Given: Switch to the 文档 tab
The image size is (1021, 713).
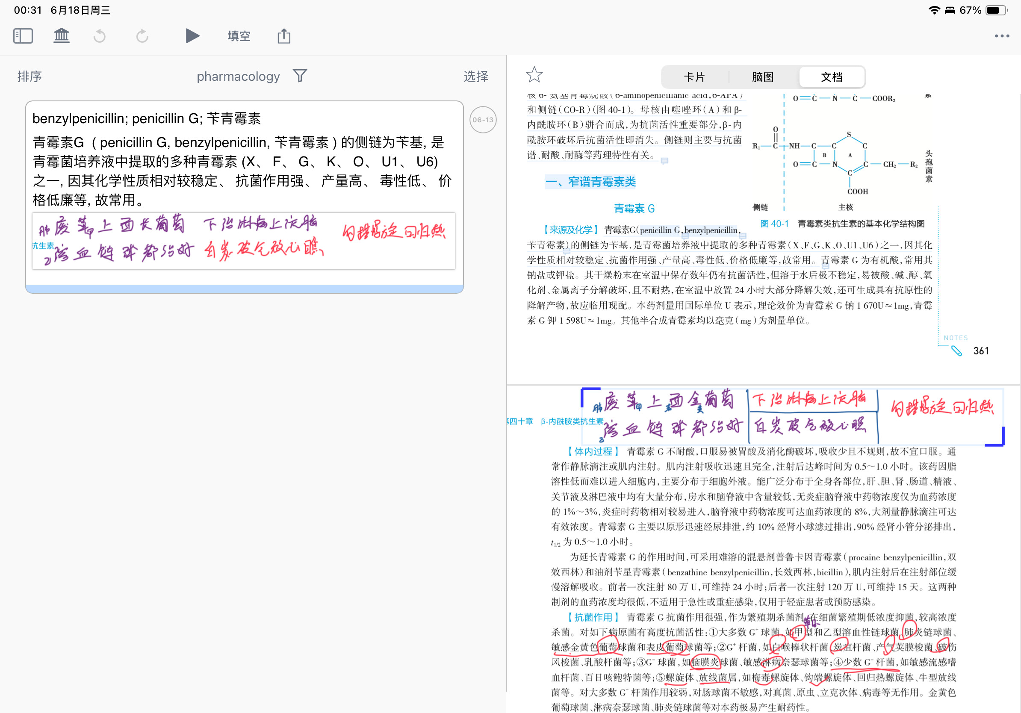Looking at the screenshot, I should tap(832, 77).
